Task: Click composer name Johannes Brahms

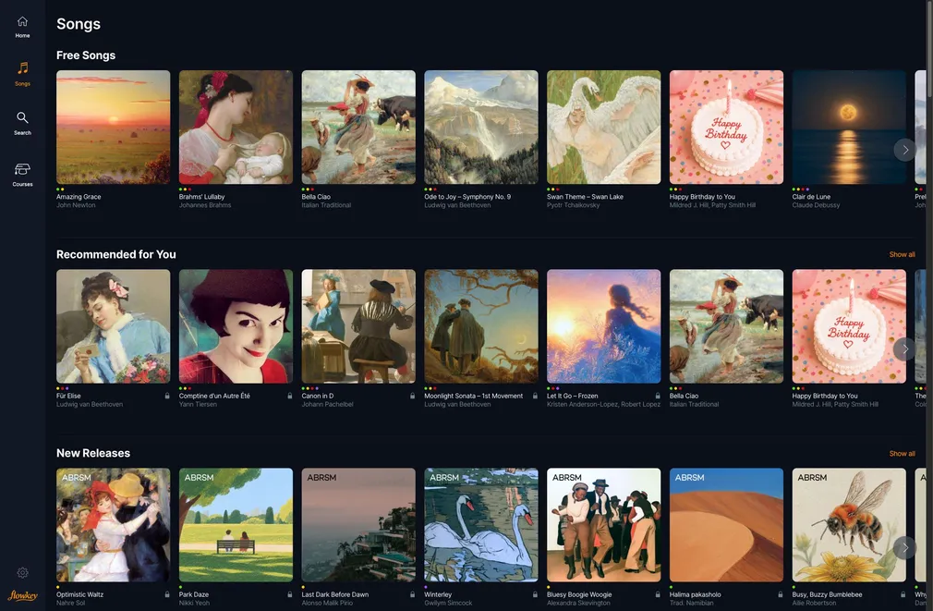Action: (205, 205)
